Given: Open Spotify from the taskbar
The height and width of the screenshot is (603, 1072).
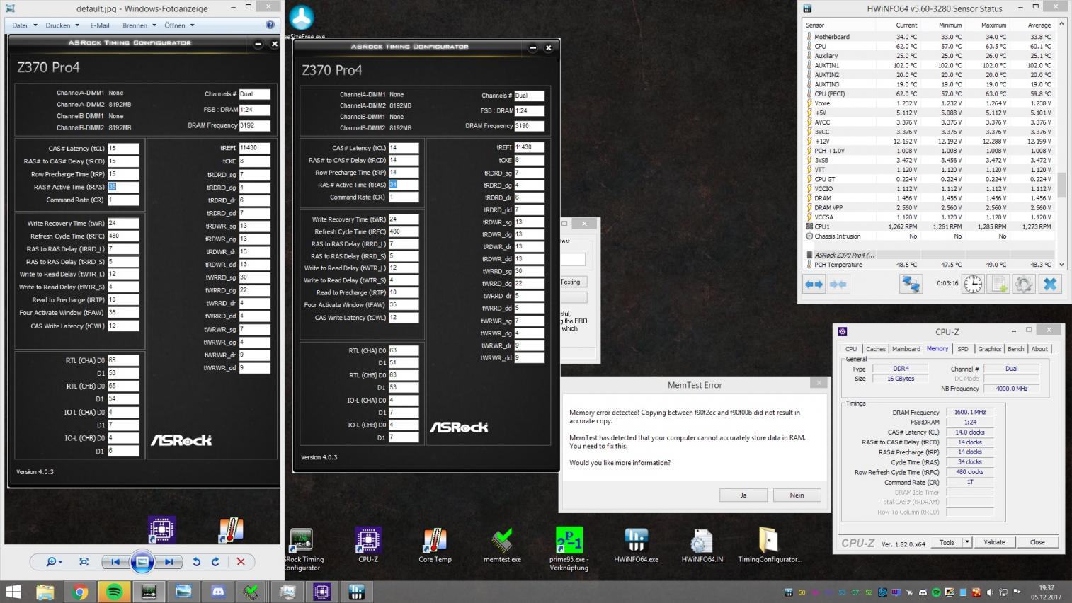Looking at the screenshot, I should [114, 592].
